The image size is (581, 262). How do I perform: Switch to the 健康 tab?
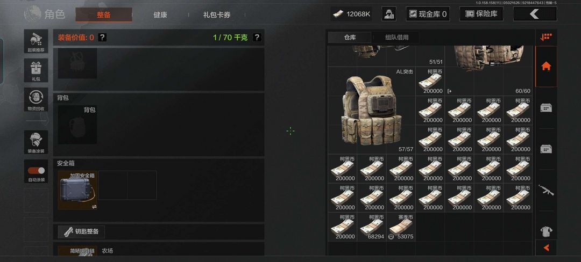[x=160, y=15]
